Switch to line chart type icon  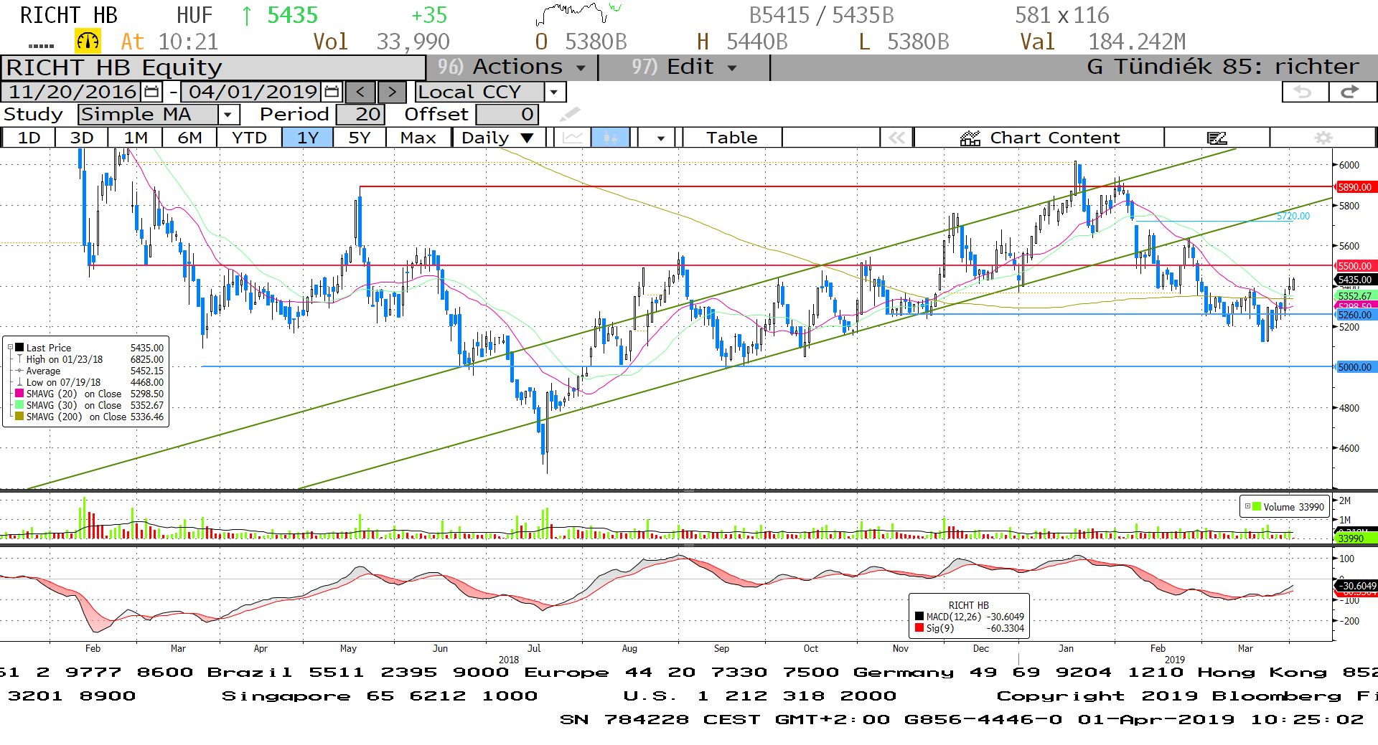572,138
